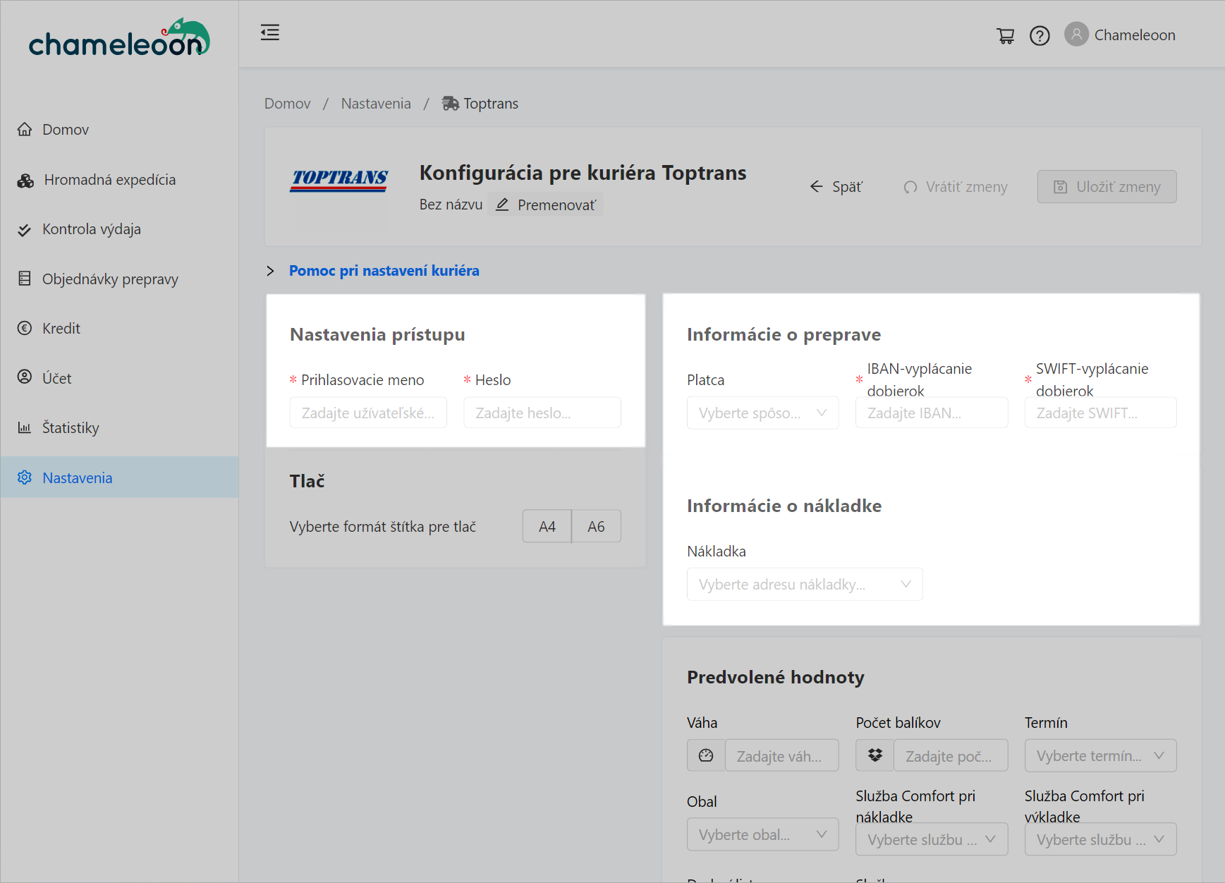This screenshot has height=883, width=1225.
Task: Click Nastavenia breadcrumb link
Action: point(375,104)
